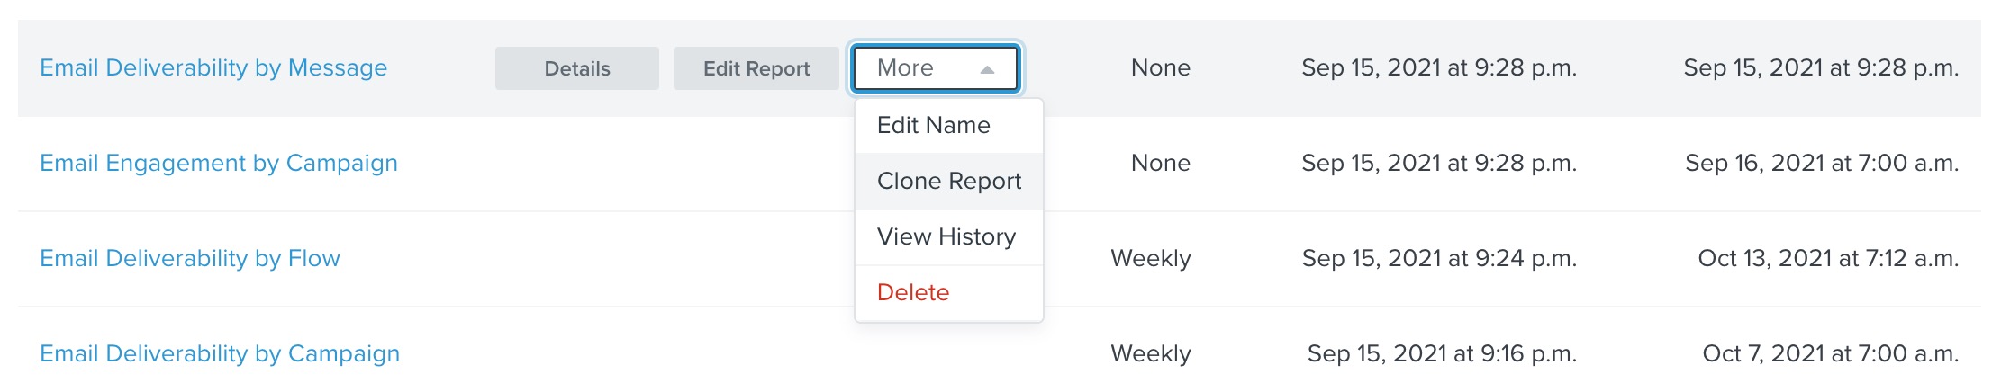Click None schedule in Deliverability by Message row
Screen dimensions: 1992x392
pos(1160,68)
